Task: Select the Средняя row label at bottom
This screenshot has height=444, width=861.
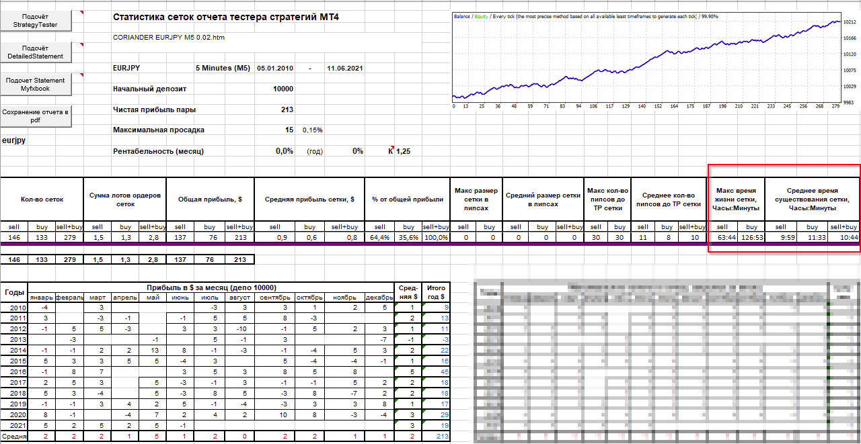Action: (14, 437)
